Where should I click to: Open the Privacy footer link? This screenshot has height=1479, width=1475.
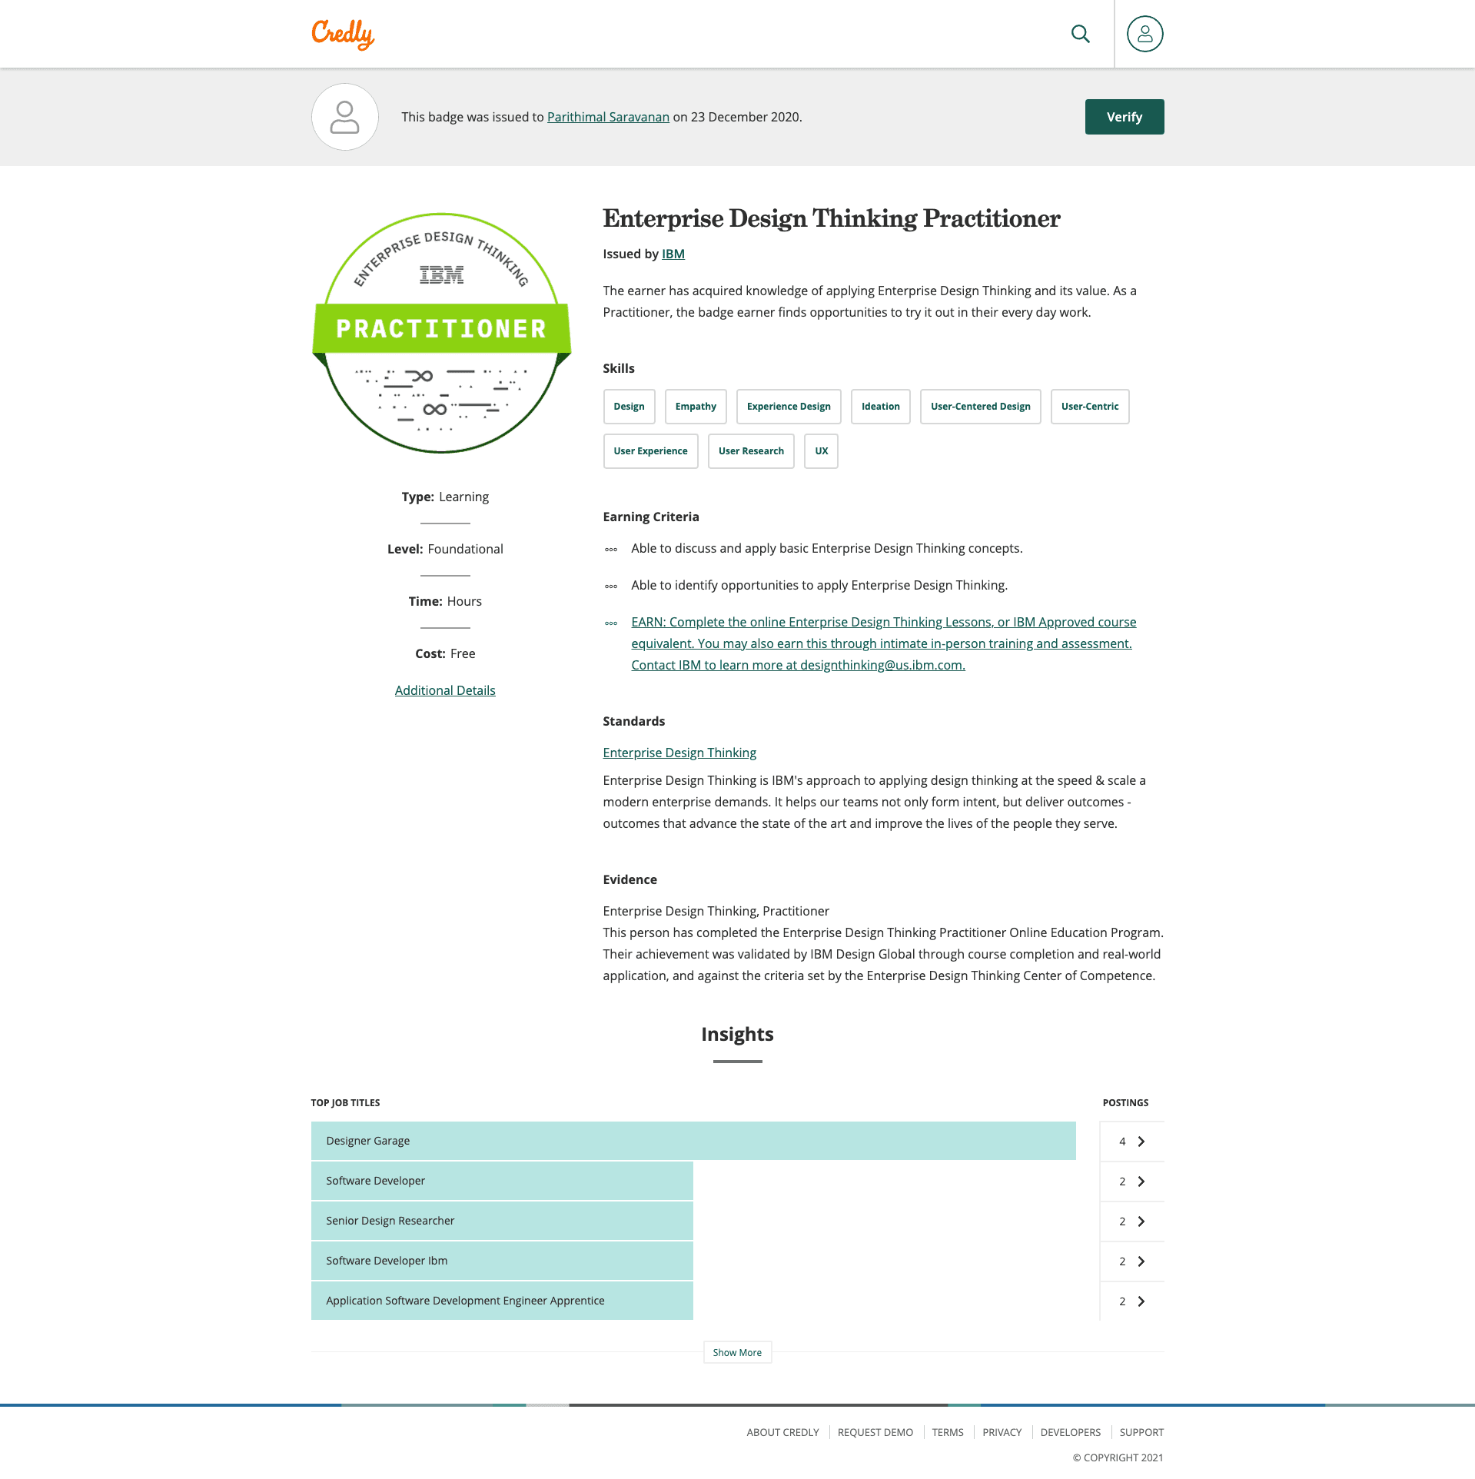pos(1002,1432)
